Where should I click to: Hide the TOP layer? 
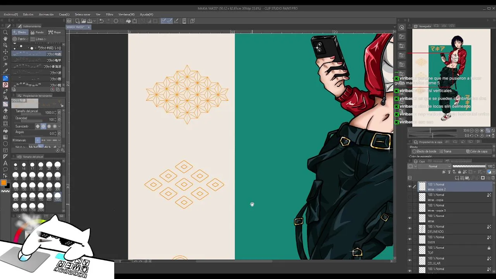tap(410, 250)
